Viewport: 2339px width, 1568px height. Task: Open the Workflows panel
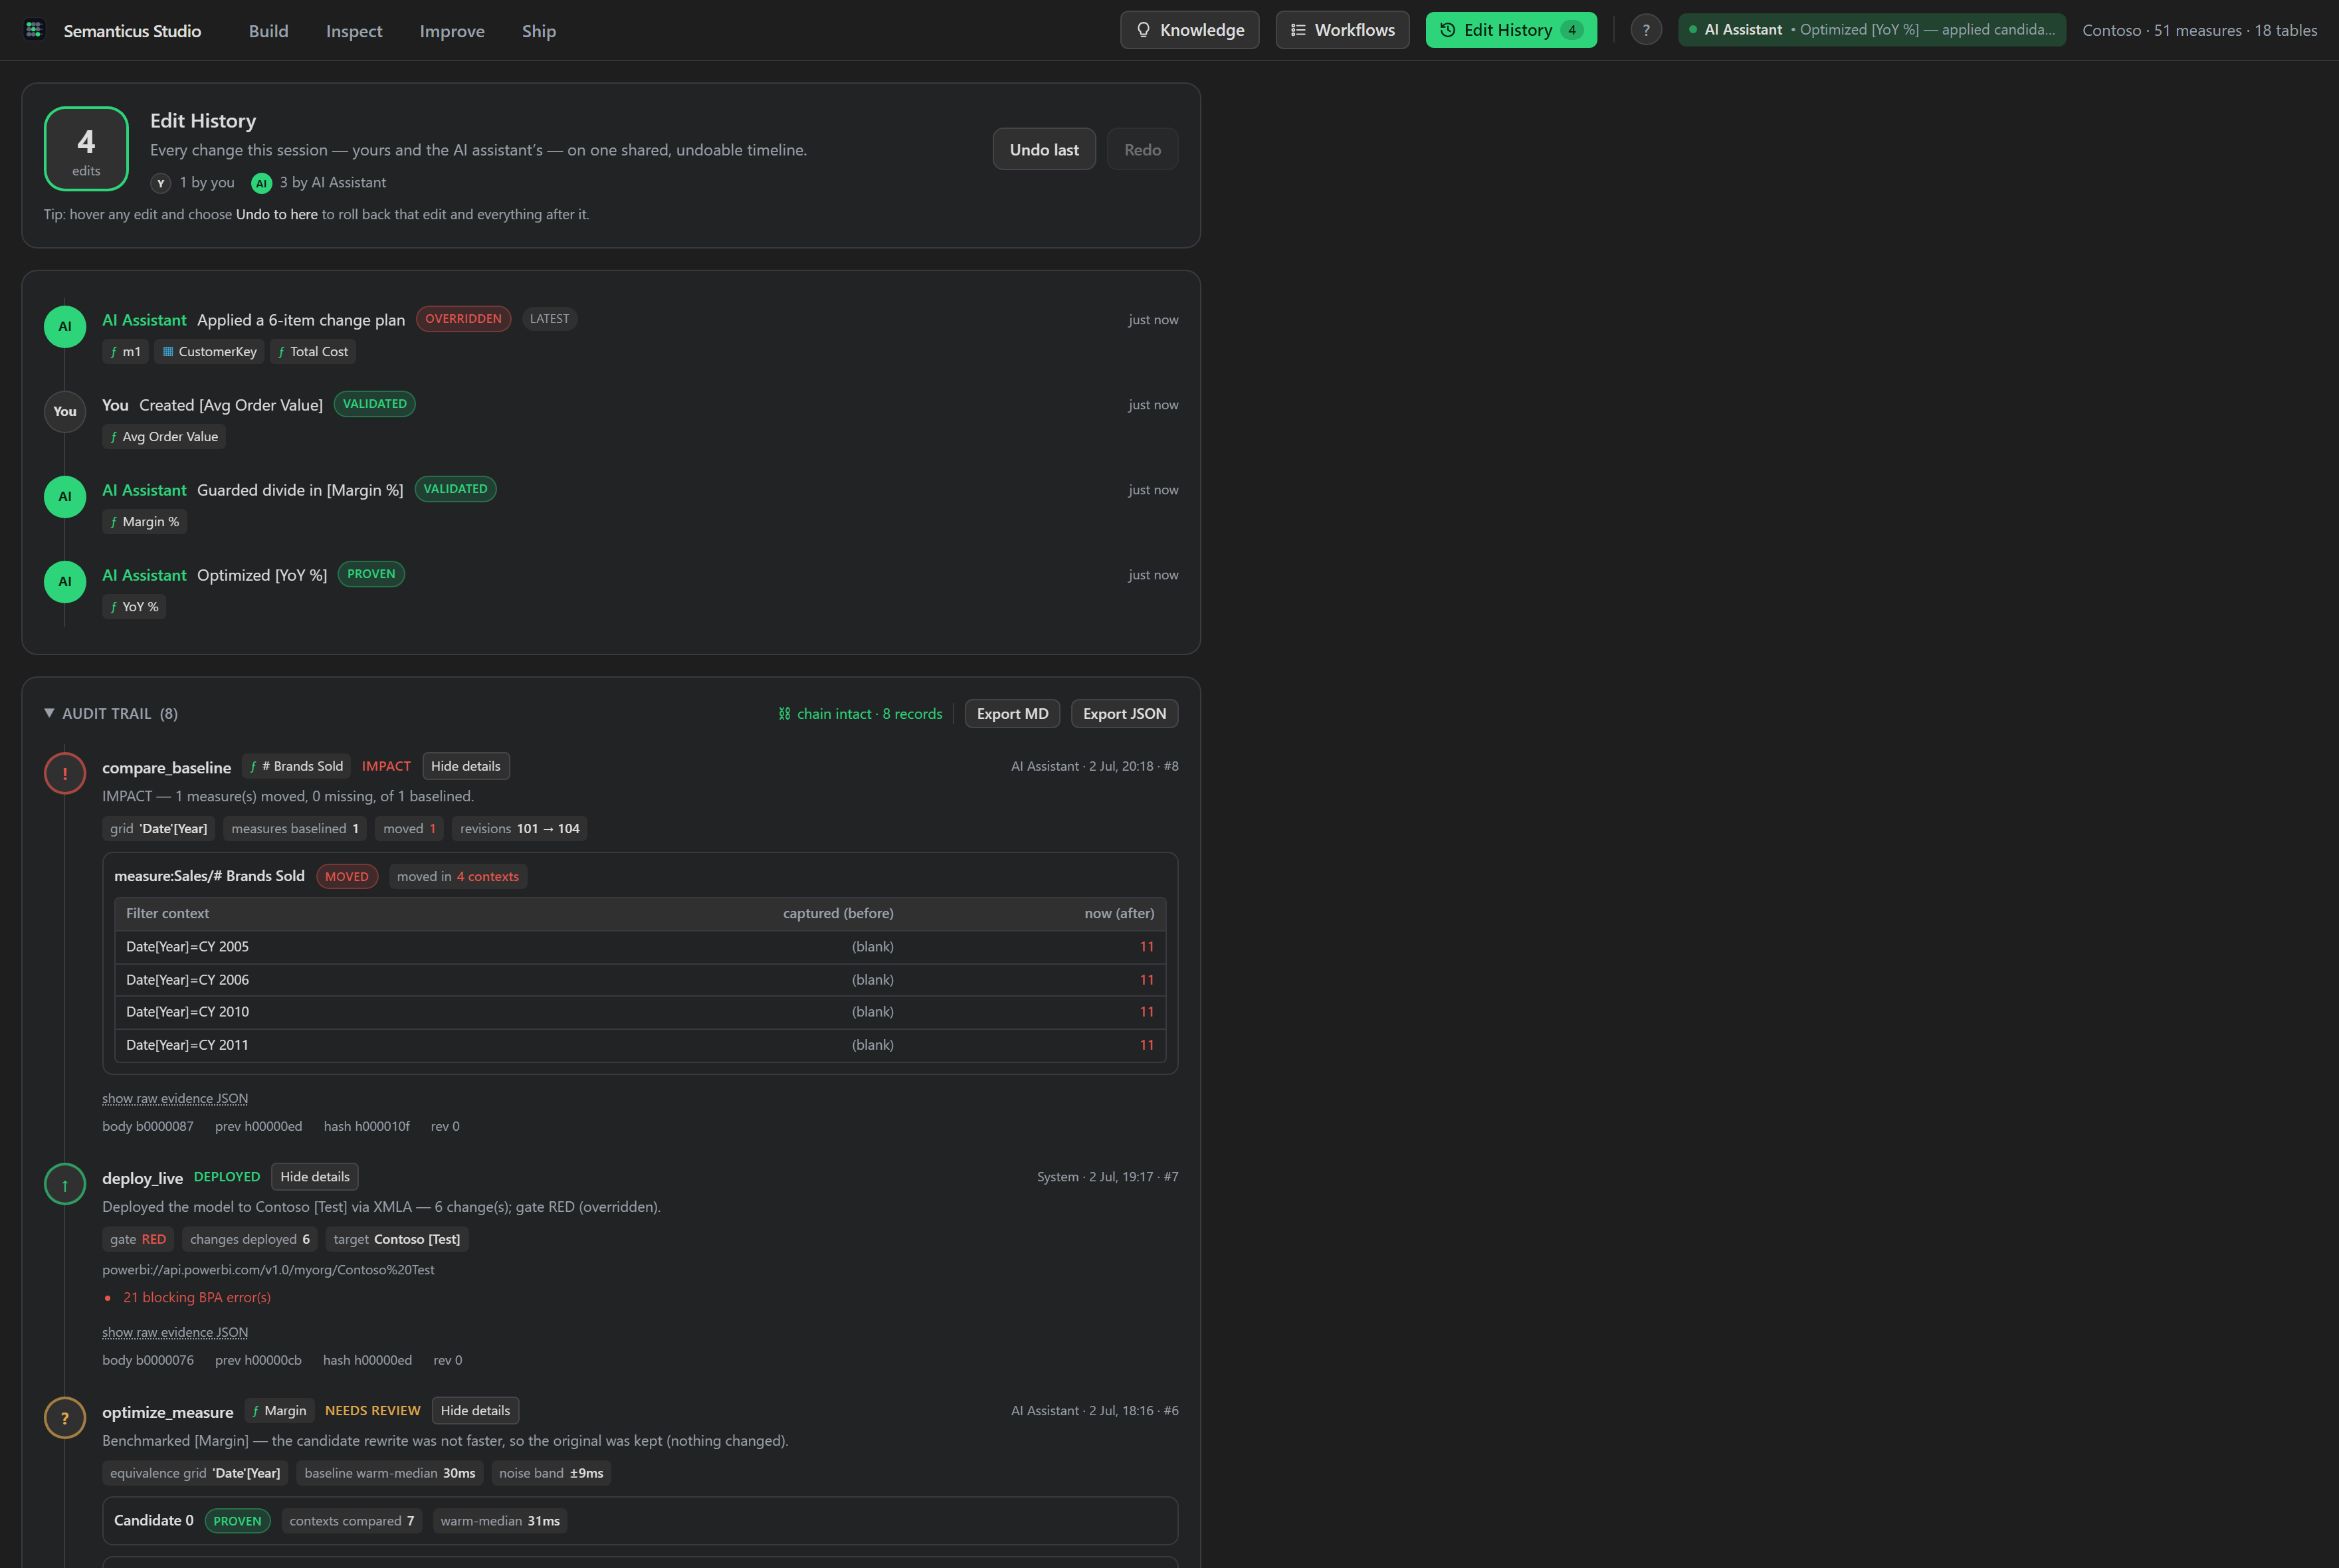(x=1342, y=30)
